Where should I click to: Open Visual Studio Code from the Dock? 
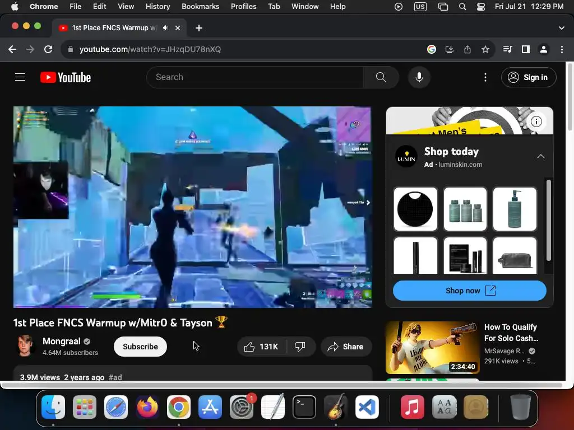[367, 407]
